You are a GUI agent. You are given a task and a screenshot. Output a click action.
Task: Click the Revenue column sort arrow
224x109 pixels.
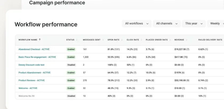pos(187,40)
